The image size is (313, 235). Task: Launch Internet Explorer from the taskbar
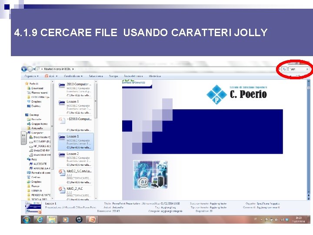coord(40,220)
